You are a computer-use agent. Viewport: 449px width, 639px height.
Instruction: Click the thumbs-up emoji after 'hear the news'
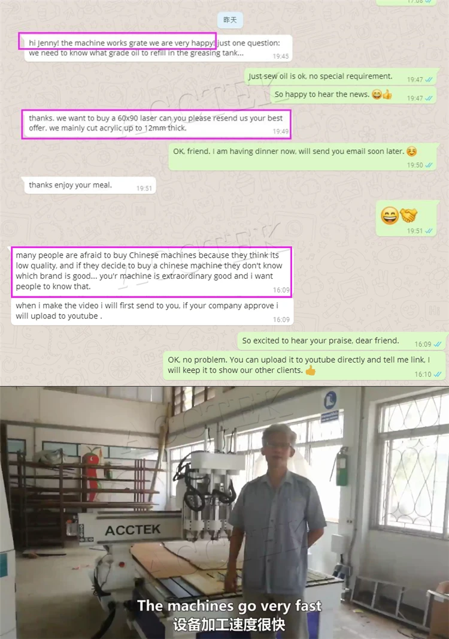(387, 95)
